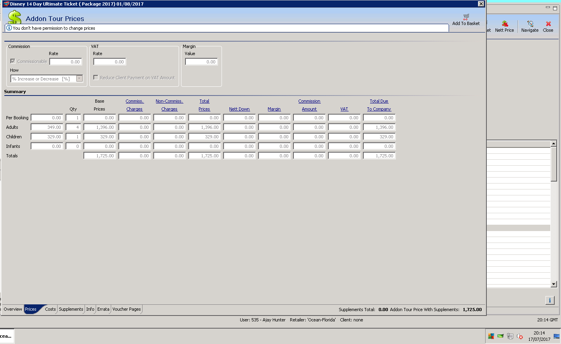Click the Adults unit price field 349.00

(x=47, y=127)
